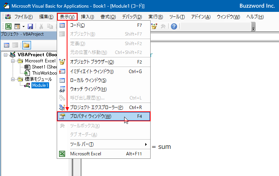279x176 pixels.
Task: Click the Object Browser toolbar icon
Action: [x=154, y=26]
